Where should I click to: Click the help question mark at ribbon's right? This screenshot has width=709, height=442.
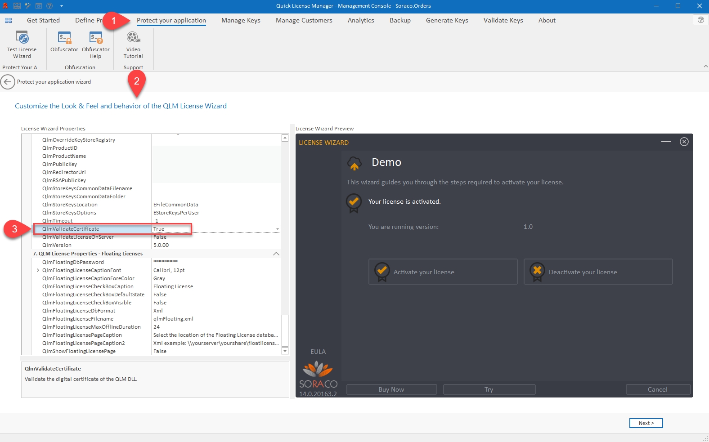tap(700, 20)
